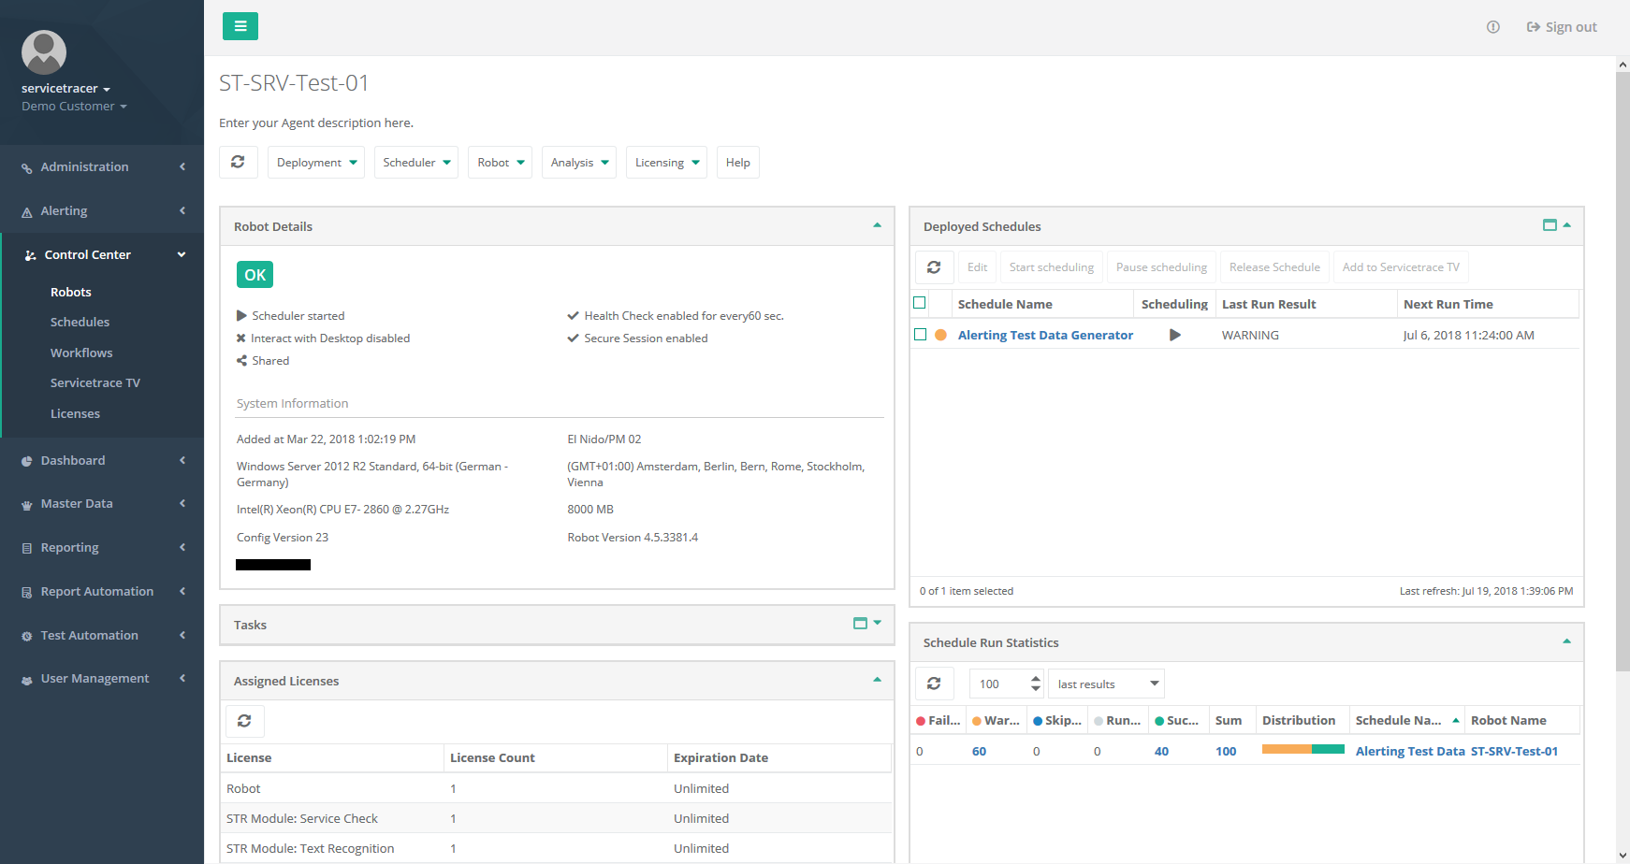The height and width of the screenshot is (864, 1630).
Task: Select all schedules with header checkbox
Action: (920, 303)
